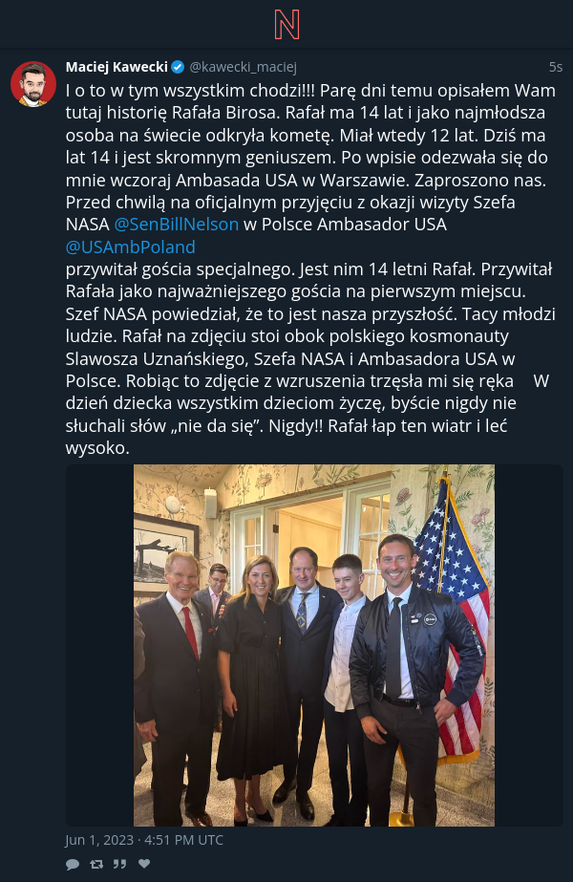This screenshot has height=882, width=573.
Task: Open the Maciej Kawecki display name link
Action: coord(117,67)
